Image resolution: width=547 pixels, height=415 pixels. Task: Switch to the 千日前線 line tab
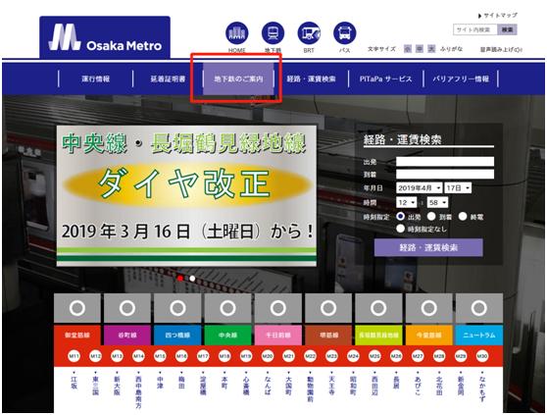pos(278,336)
